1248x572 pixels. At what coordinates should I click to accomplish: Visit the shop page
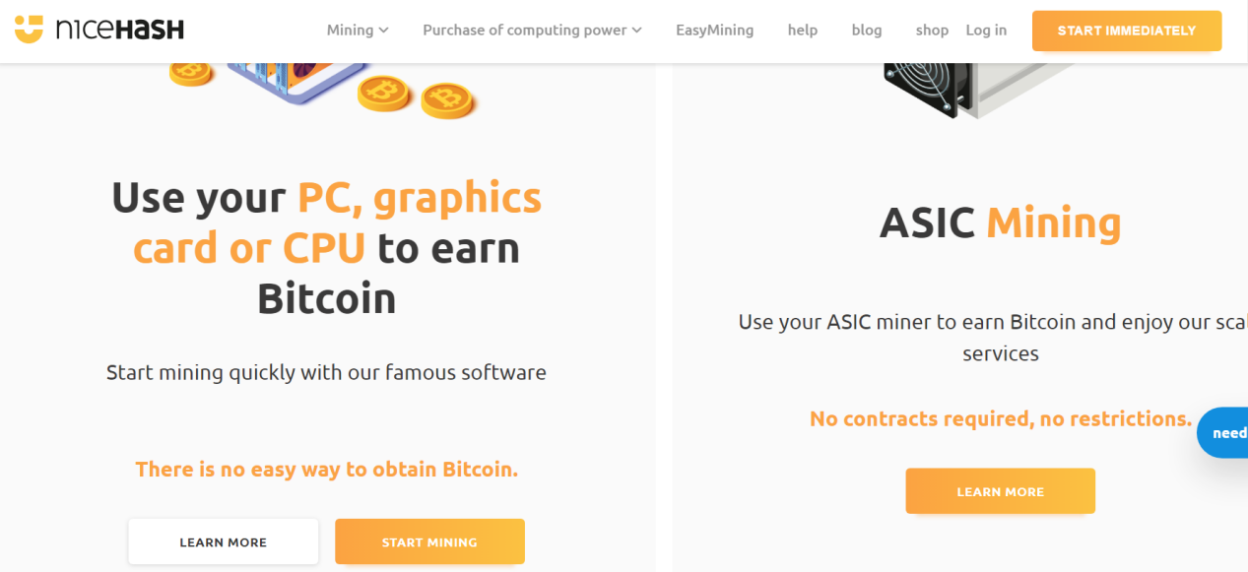coord(932,30)
